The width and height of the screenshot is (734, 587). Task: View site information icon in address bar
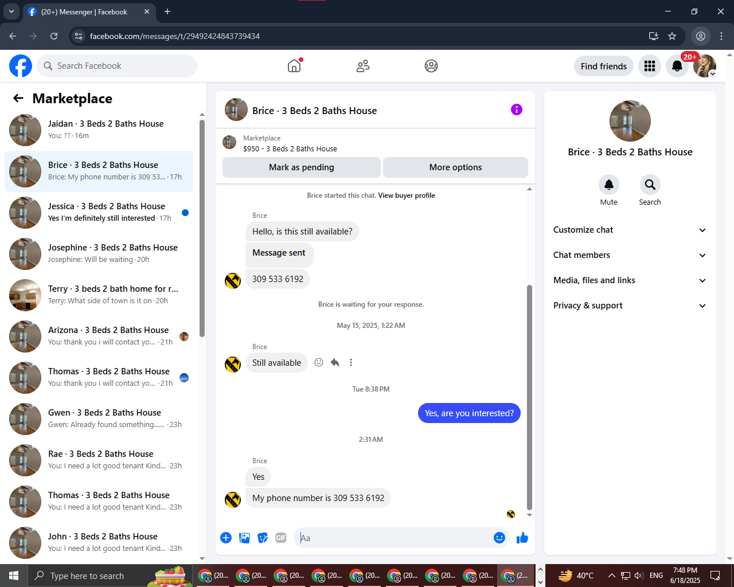click(79, 36)
